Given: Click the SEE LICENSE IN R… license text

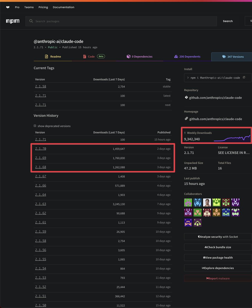Looking at the screenshot, I should (x=234, y=153).
